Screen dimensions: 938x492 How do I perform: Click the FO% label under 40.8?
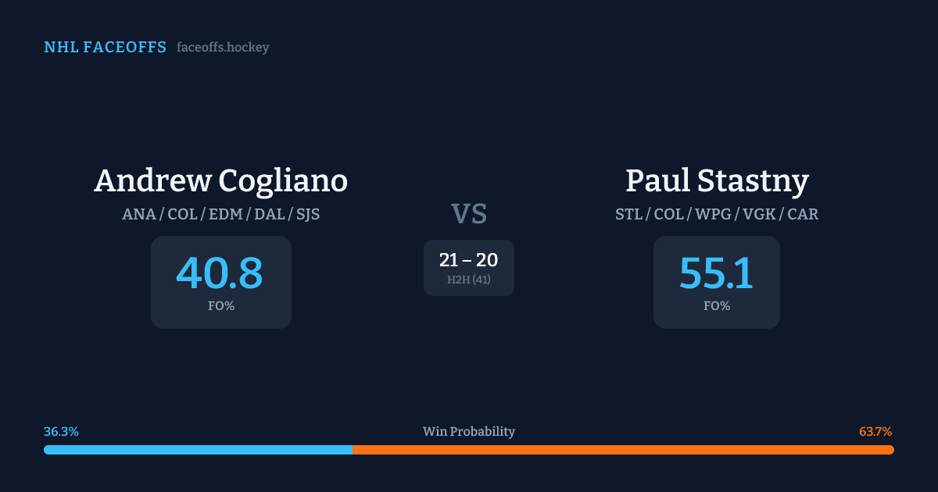point(221,306)
